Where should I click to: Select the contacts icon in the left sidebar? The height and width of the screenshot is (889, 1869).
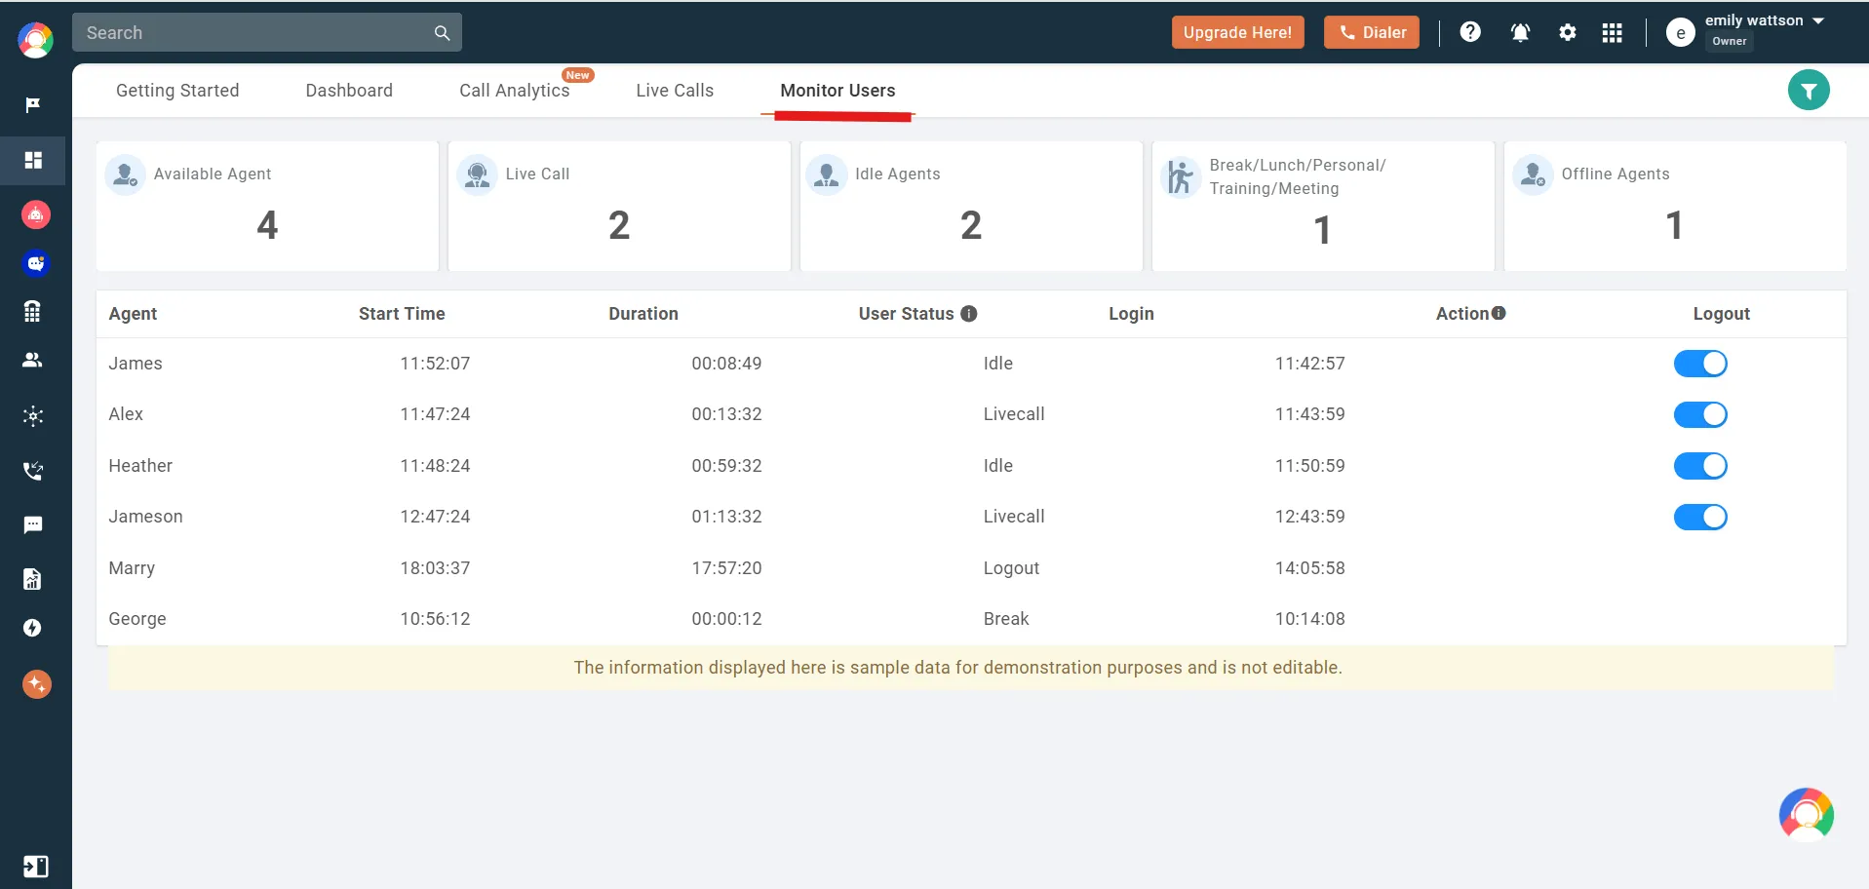31,360
